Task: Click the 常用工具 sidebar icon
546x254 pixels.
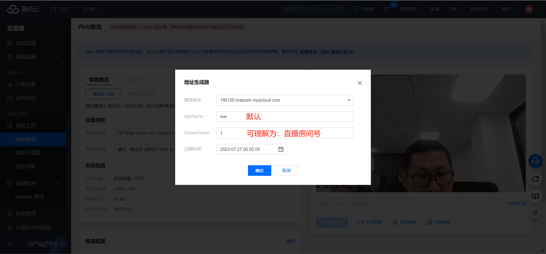Action: click(10, 126)
